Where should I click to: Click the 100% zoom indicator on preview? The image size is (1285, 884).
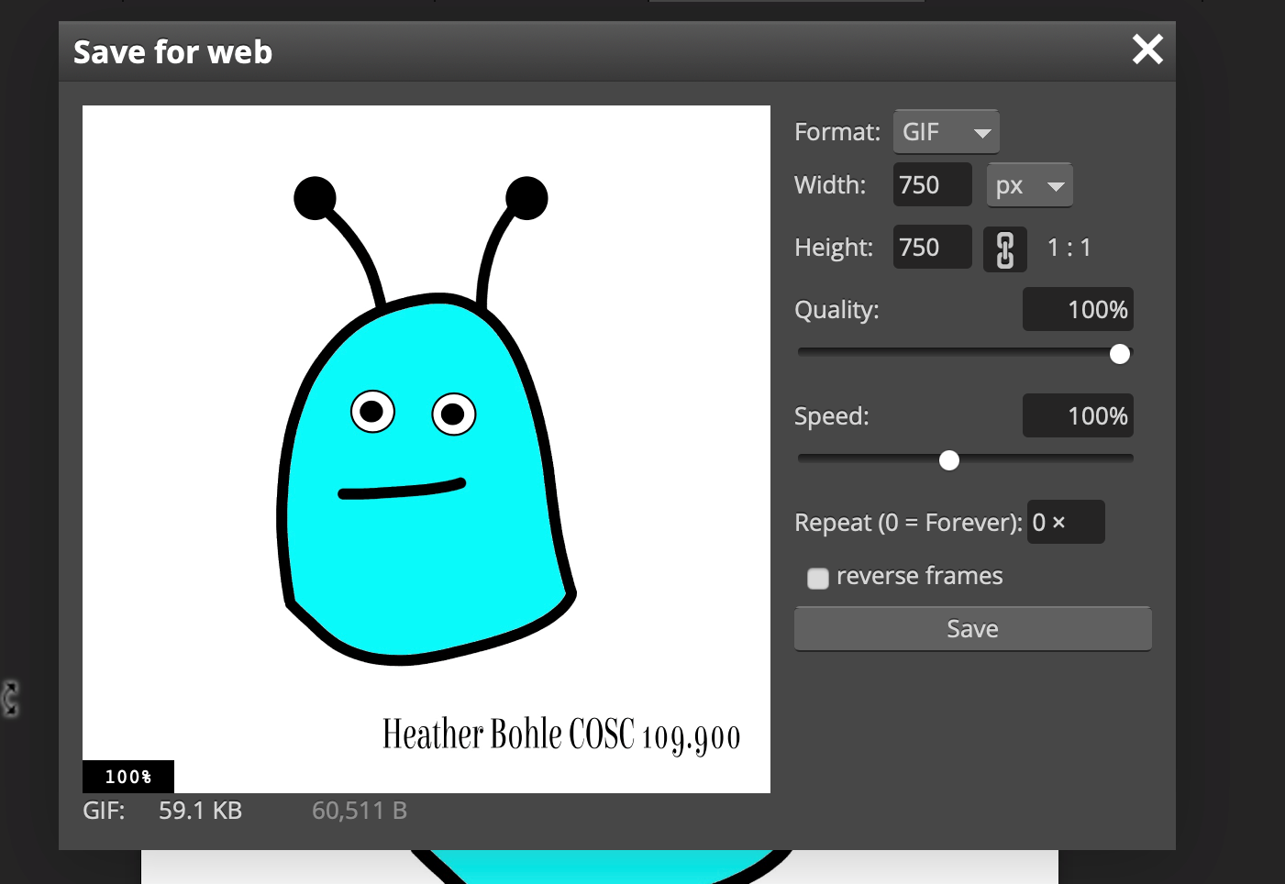(x=127, y=777)
